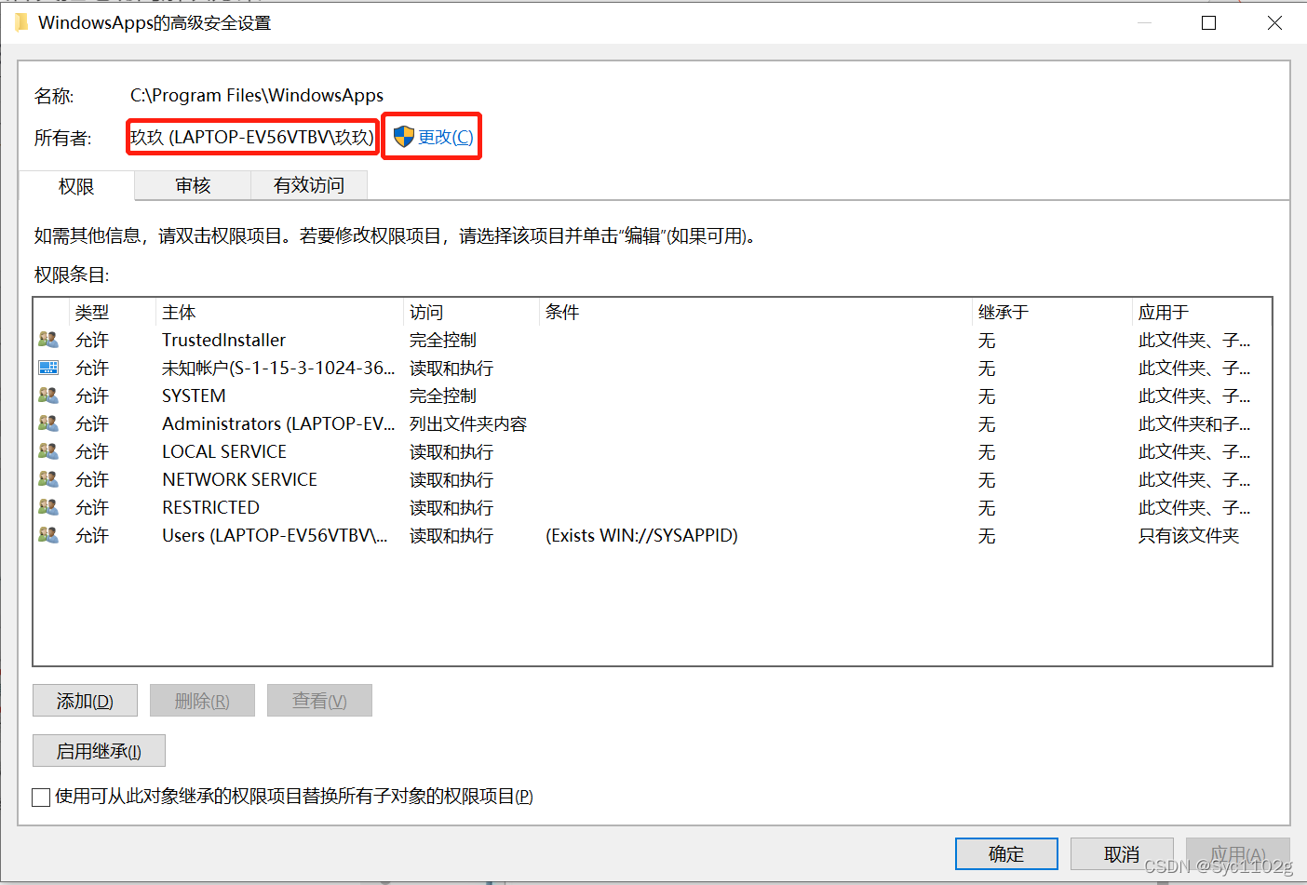Viewport: 1307px width, 885px height.
Task: Click the user group icon for RESTRICTED
Action: [x=48, y=507]
